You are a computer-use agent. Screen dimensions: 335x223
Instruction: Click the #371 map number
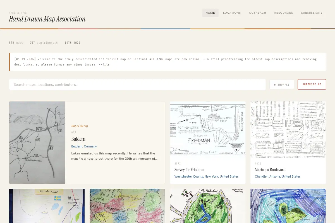(258, 164)
